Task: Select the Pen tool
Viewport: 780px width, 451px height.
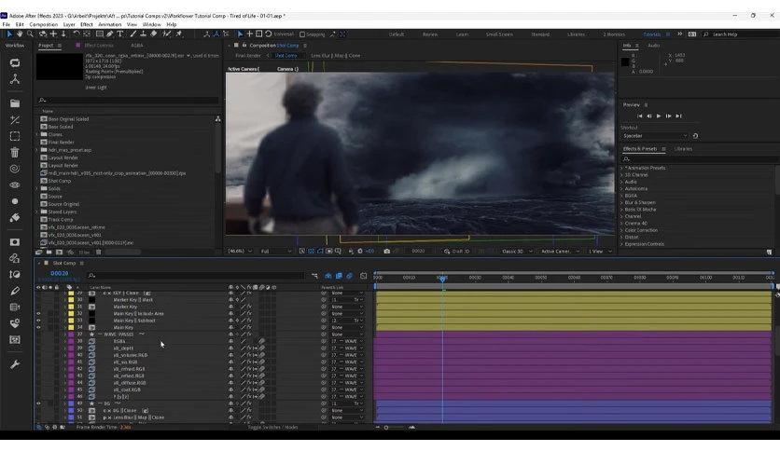Action: [x=109, y=34]
